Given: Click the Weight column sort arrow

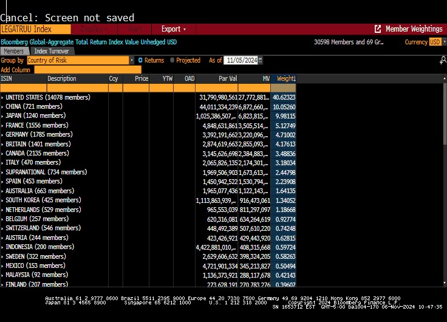Looking at the screenshot, I should pyautogui.click(x=295, y=79).
